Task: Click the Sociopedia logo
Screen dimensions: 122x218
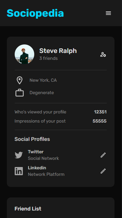Action: [x=35, y=13]
